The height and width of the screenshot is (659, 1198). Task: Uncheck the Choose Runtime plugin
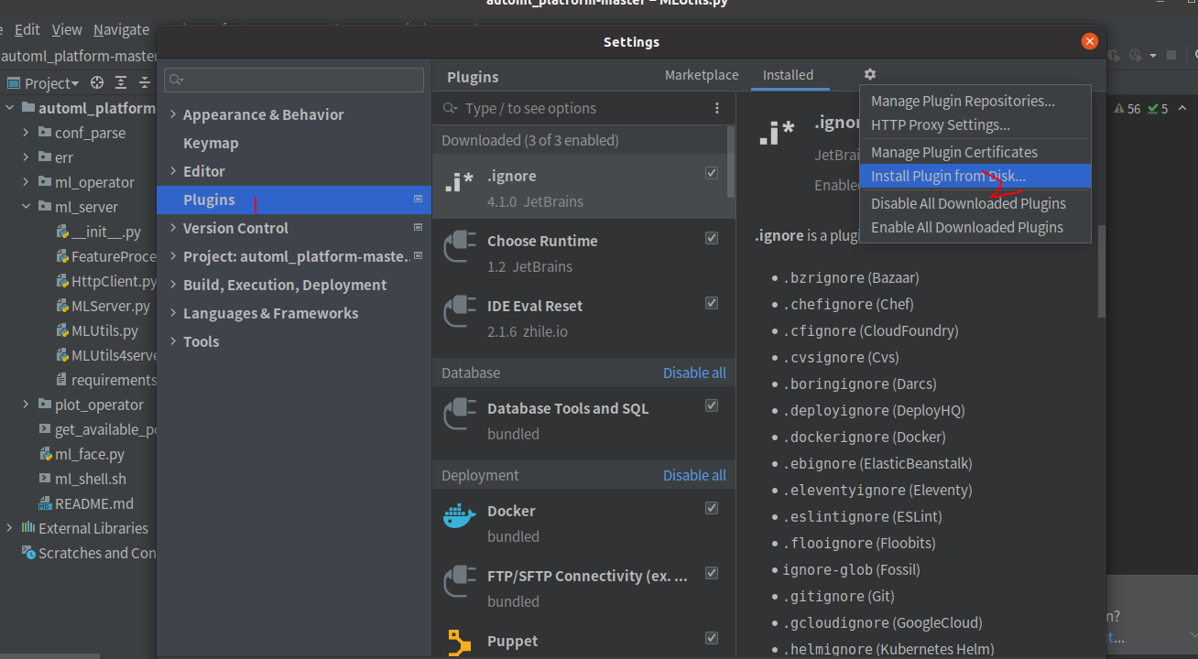(712, 238)
